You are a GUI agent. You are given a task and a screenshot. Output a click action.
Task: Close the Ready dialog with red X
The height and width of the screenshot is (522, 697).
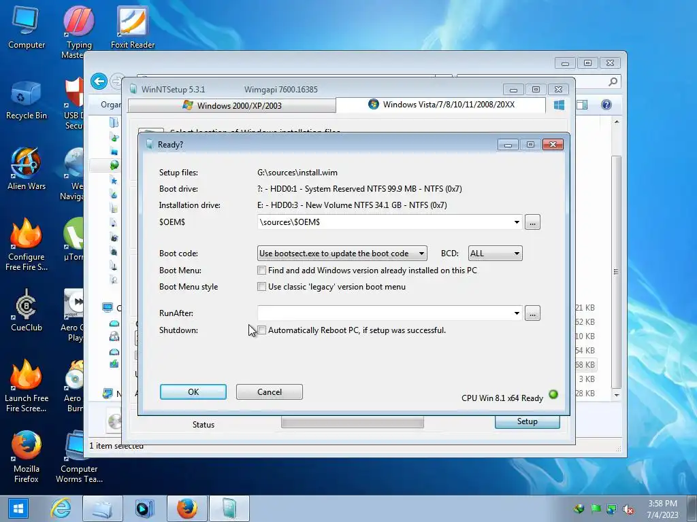point(553,144)
